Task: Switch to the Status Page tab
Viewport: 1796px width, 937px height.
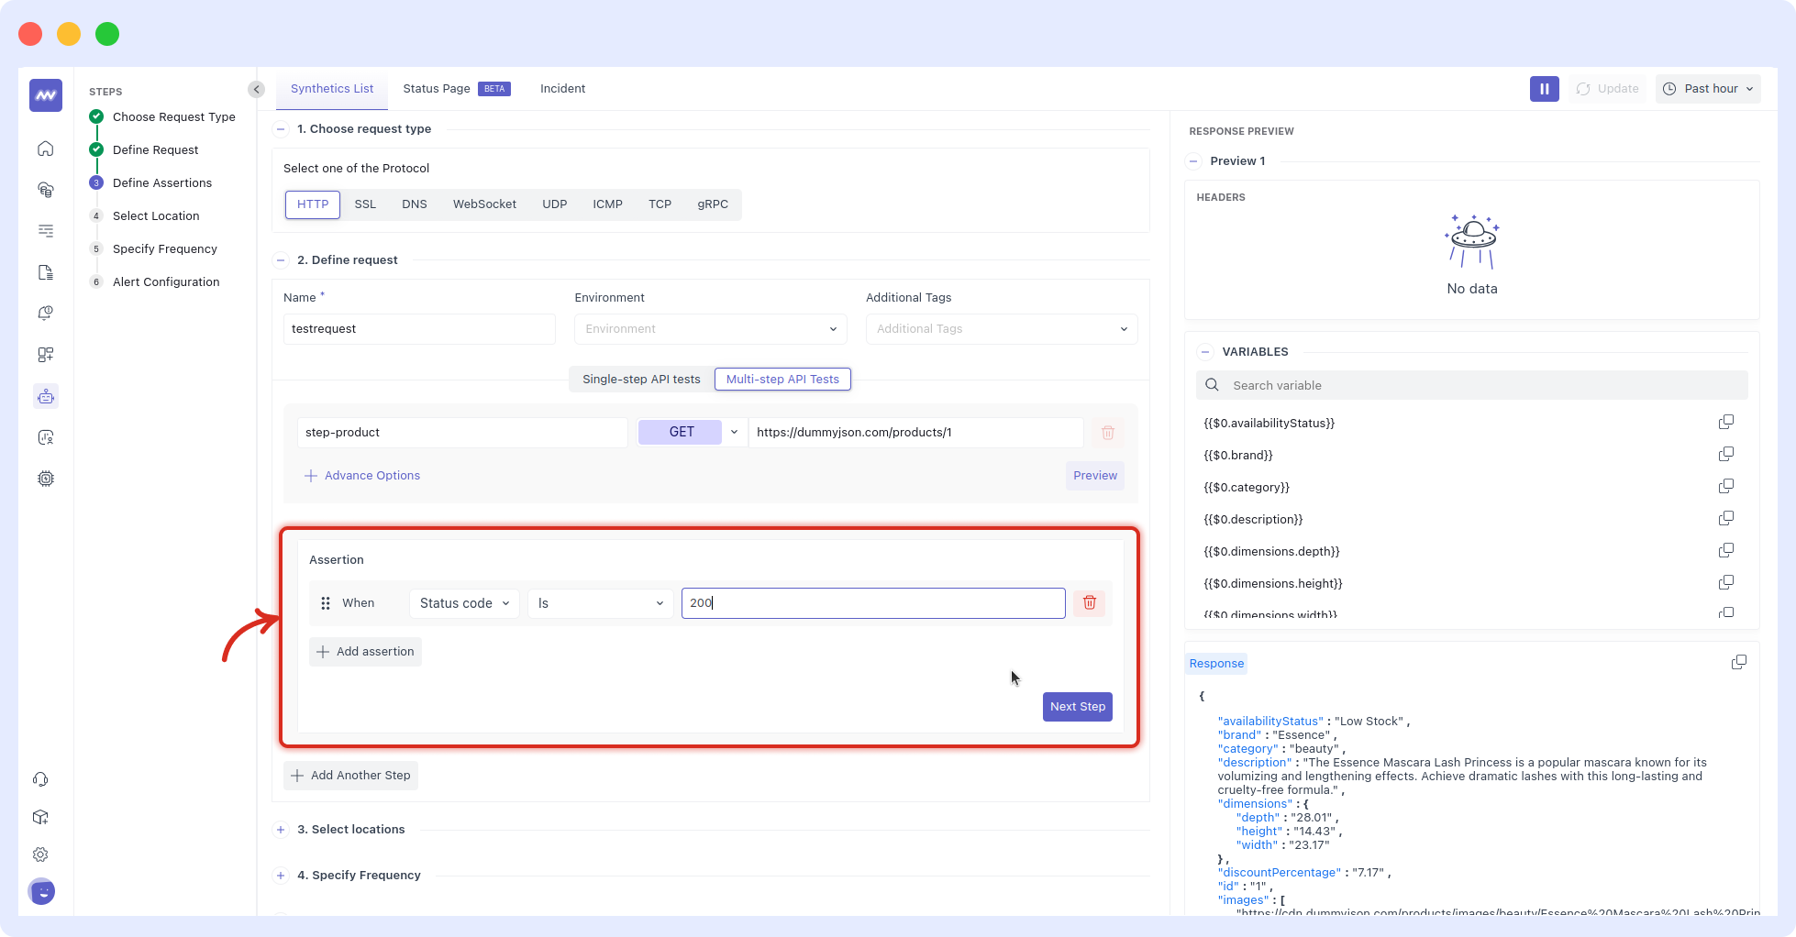Action: (437, 88)
